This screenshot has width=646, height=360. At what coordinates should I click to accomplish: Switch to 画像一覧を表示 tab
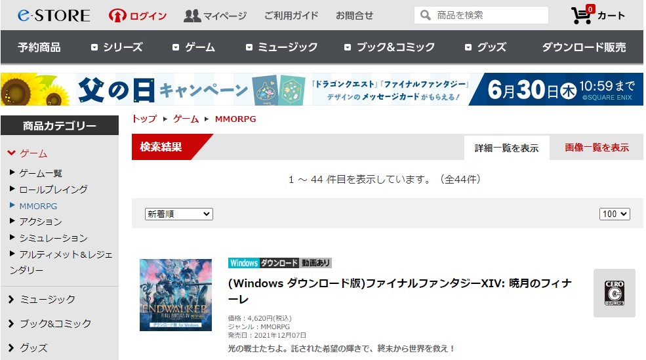click(597, 148)
